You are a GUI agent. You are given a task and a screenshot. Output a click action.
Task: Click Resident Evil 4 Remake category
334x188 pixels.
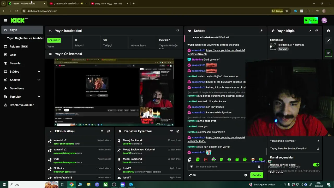[291, 45]
